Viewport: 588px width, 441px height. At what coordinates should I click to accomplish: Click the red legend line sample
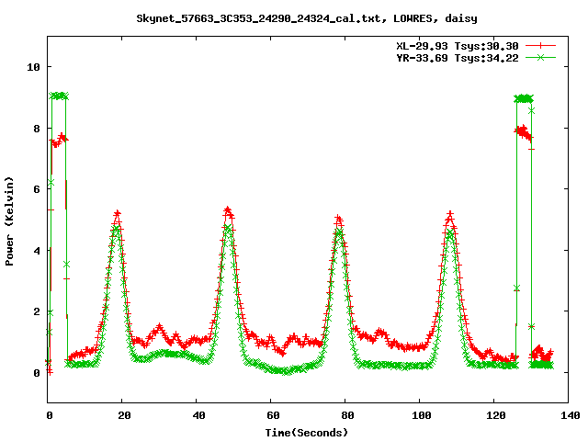tap(540, 46)
